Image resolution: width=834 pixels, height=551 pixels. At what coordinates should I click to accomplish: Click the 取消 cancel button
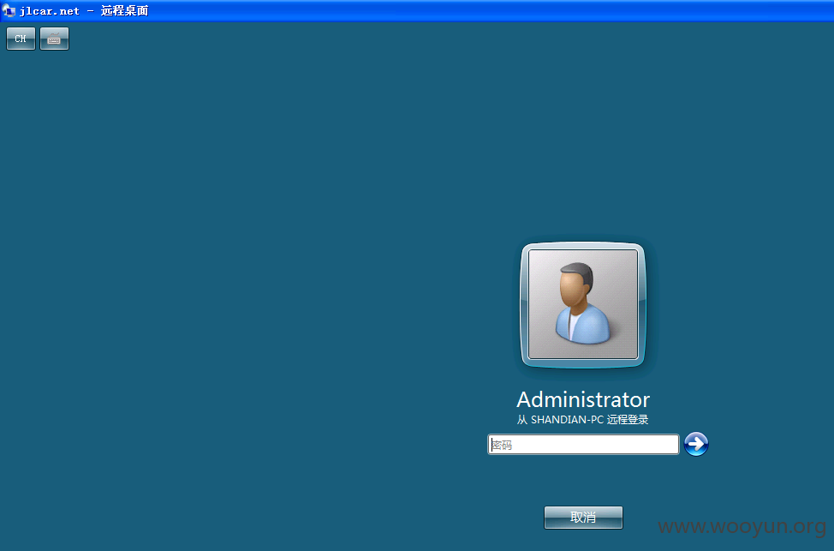[583, 518]
